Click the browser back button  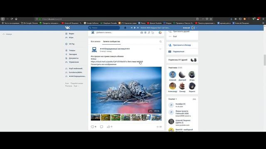pos(3,19)
